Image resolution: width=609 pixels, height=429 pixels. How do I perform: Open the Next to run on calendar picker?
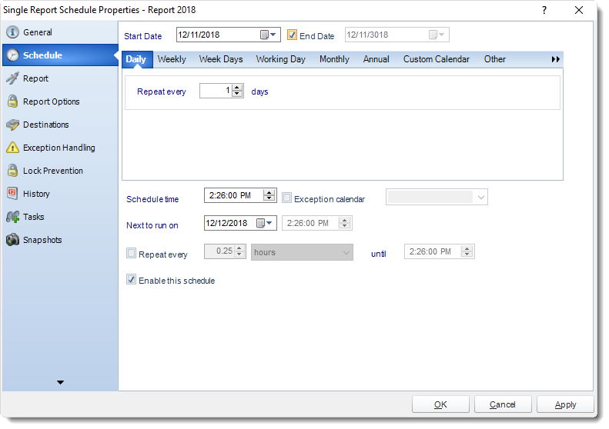[264, 223]
